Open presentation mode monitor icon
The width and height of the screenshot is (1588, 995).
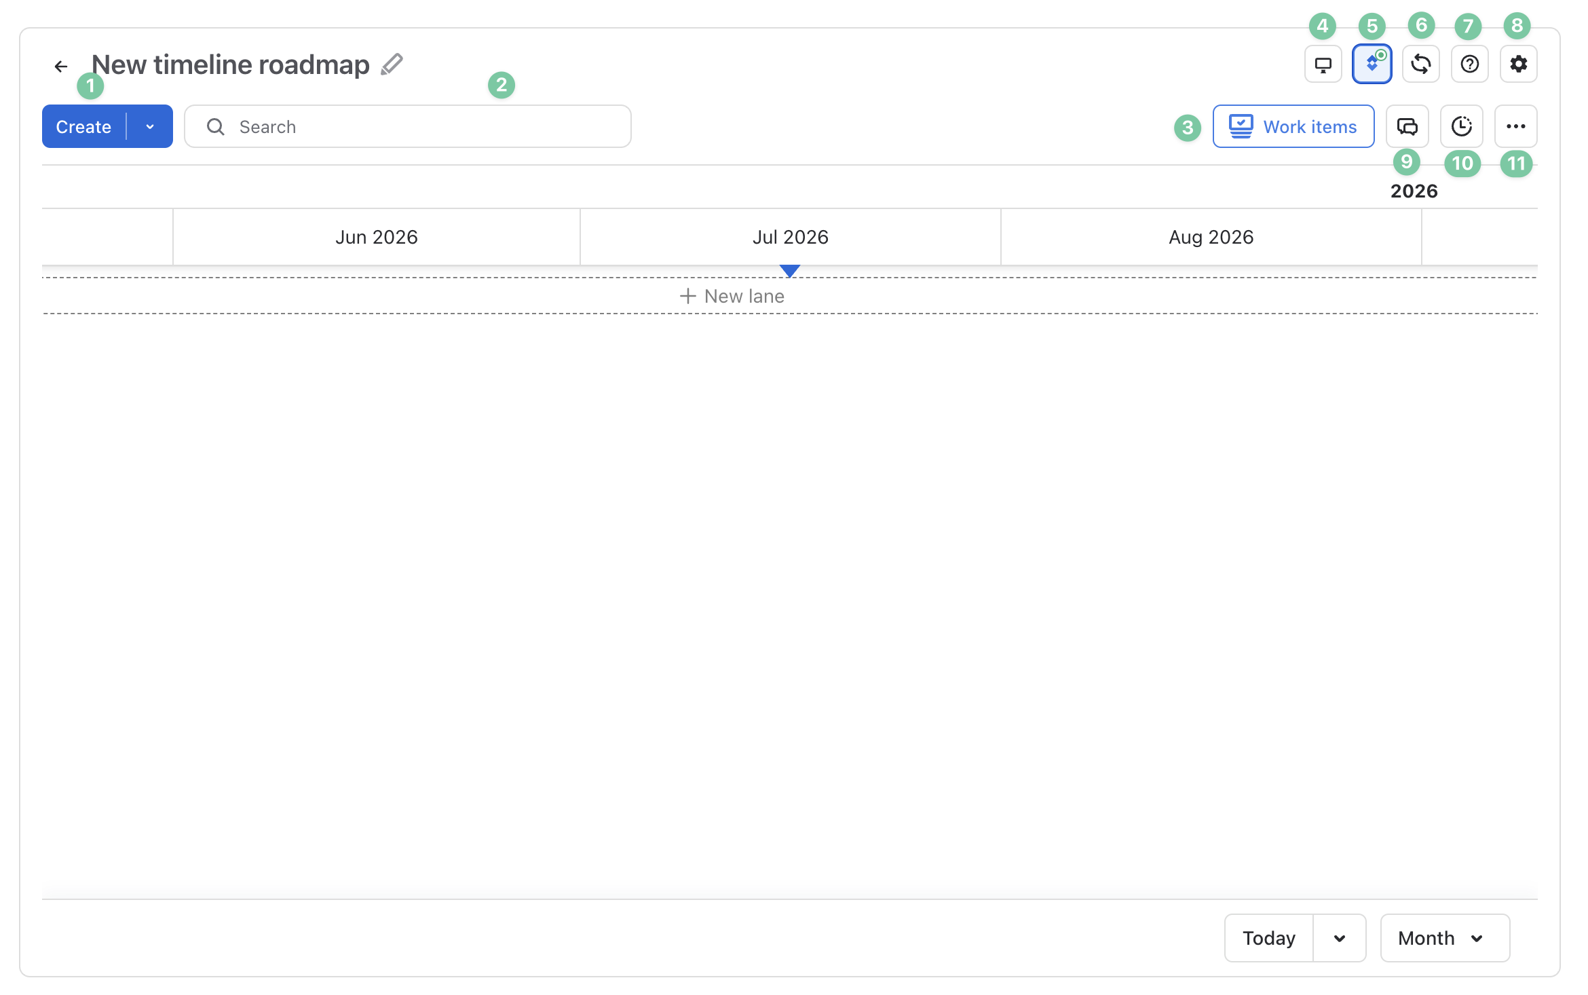(1323, 64)
